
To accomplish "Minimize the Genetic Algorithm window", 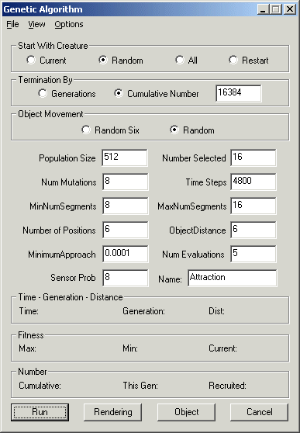I will point(263,9).
